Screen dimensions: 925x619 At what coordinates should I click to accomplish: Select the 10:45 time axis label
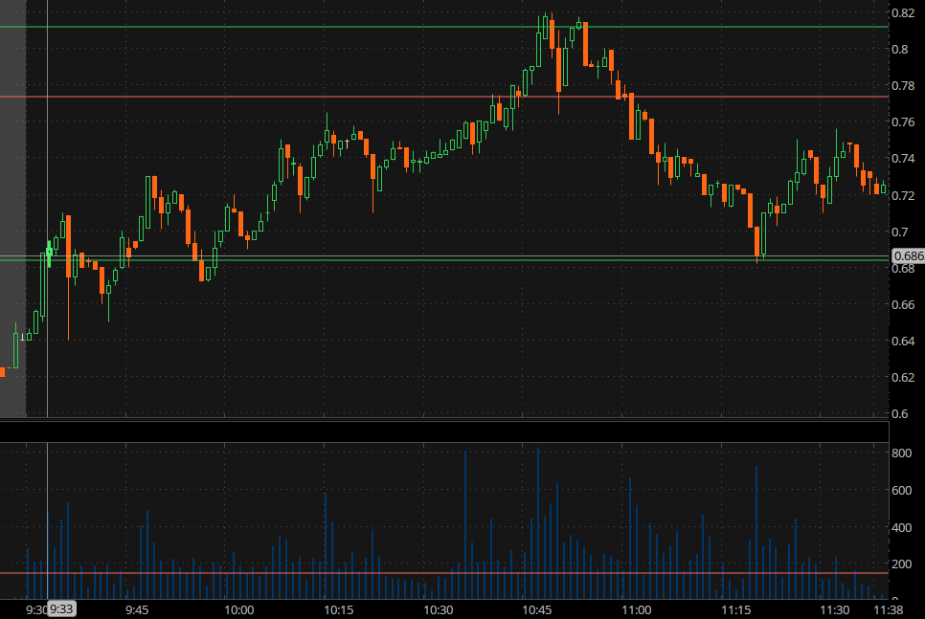[537, 609]
